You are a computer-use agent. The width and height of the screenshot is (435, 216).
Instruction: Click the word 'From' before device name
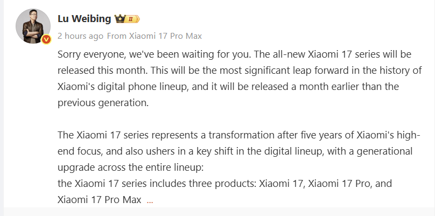116,36
